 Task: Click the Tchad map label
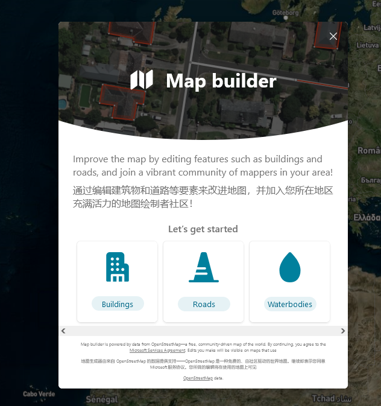(332, 398)
